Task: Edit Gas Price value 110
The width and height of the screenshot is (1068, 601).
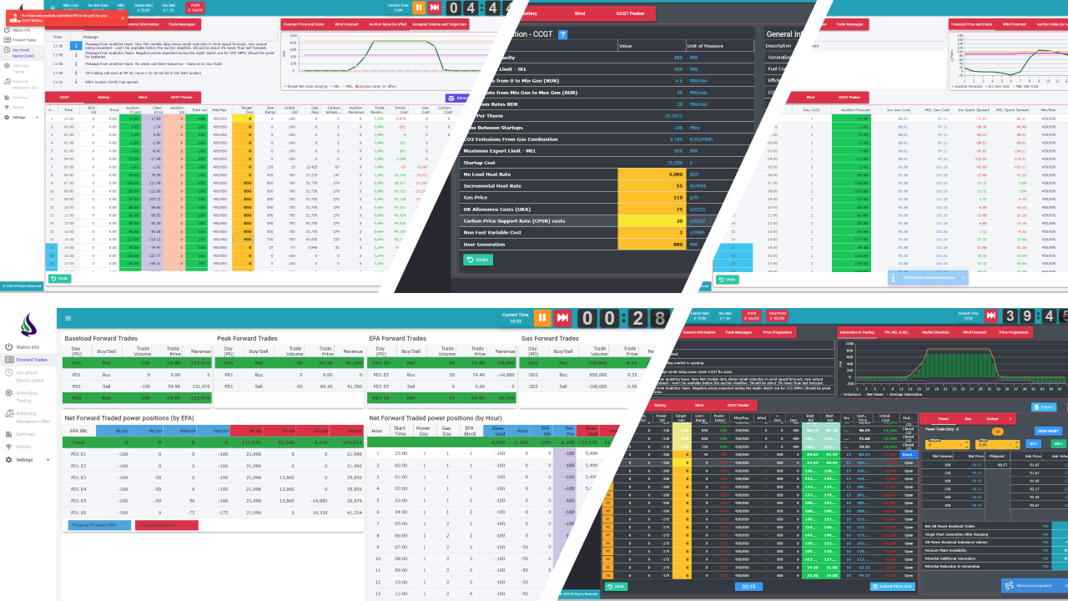Action: click(x=652, y=197)
